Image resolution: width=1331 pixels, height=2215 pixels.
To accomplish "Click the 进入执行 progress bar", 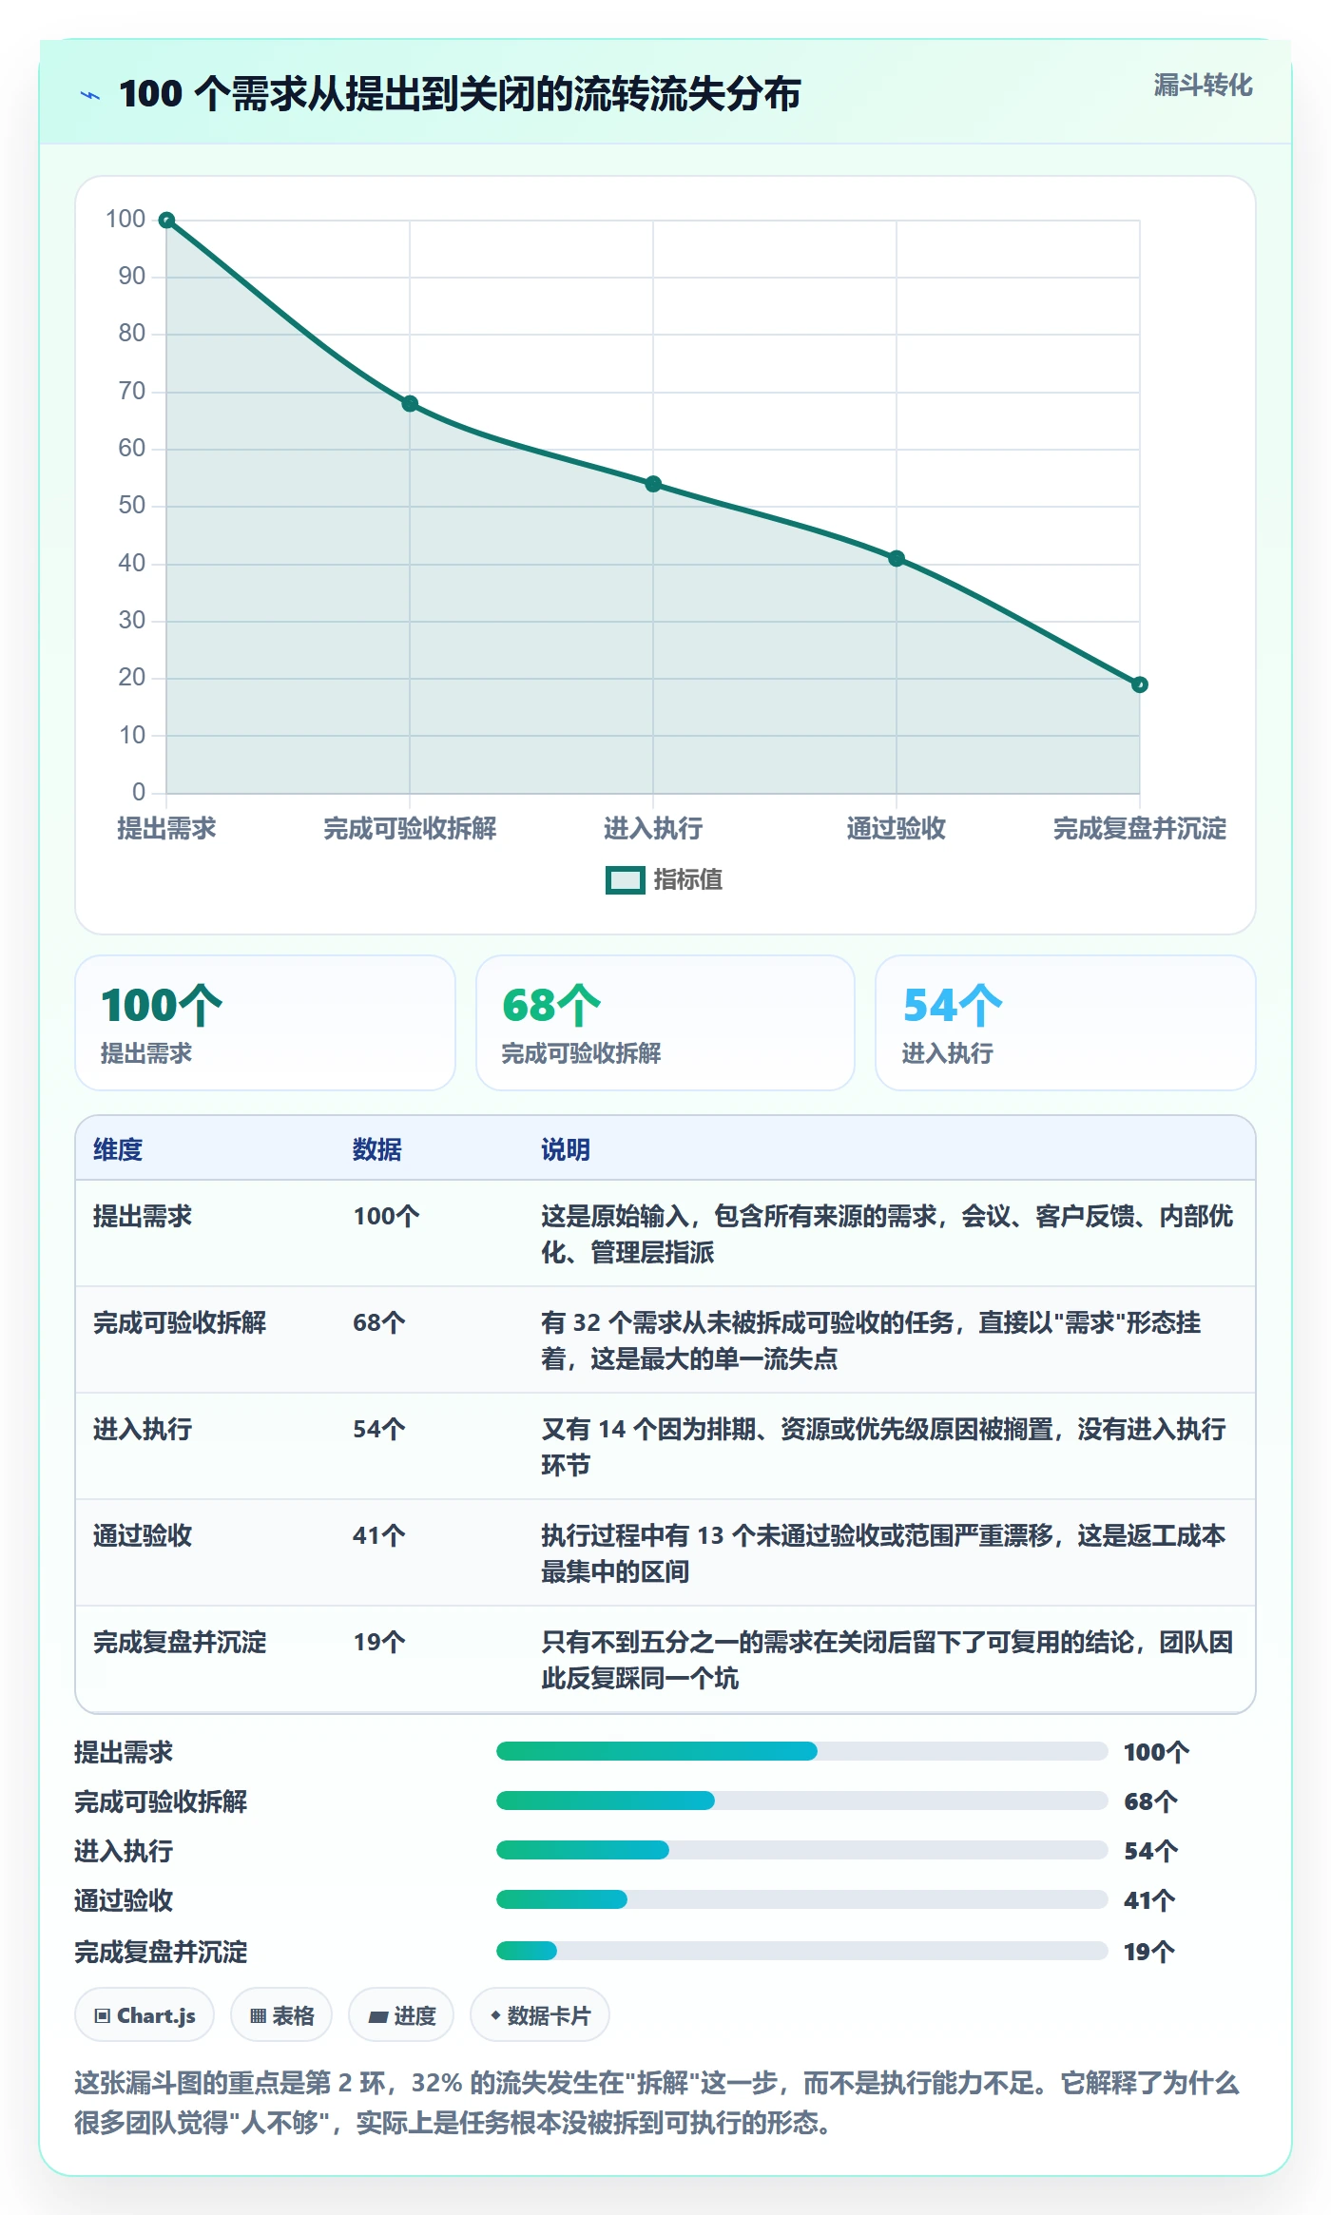I will [802, 1850].
